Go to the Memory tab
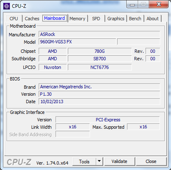Image resolution: width=171 pixels, height=170 pixels. coord(77,19)
